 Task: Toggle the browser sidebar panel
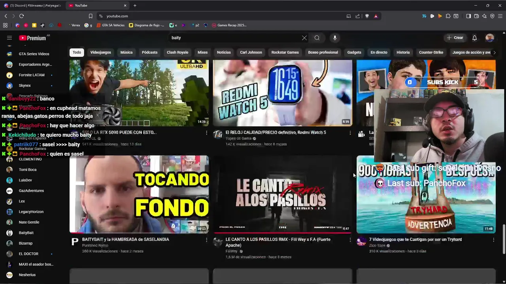click(468, 16)
